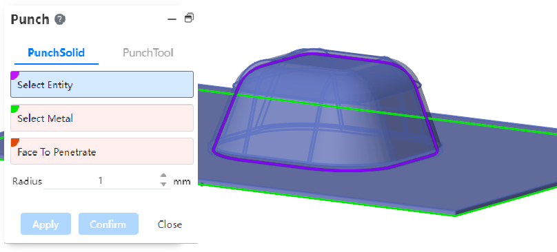Click the Radius value input box
557x252 pixels.
[x=101, y=181]
